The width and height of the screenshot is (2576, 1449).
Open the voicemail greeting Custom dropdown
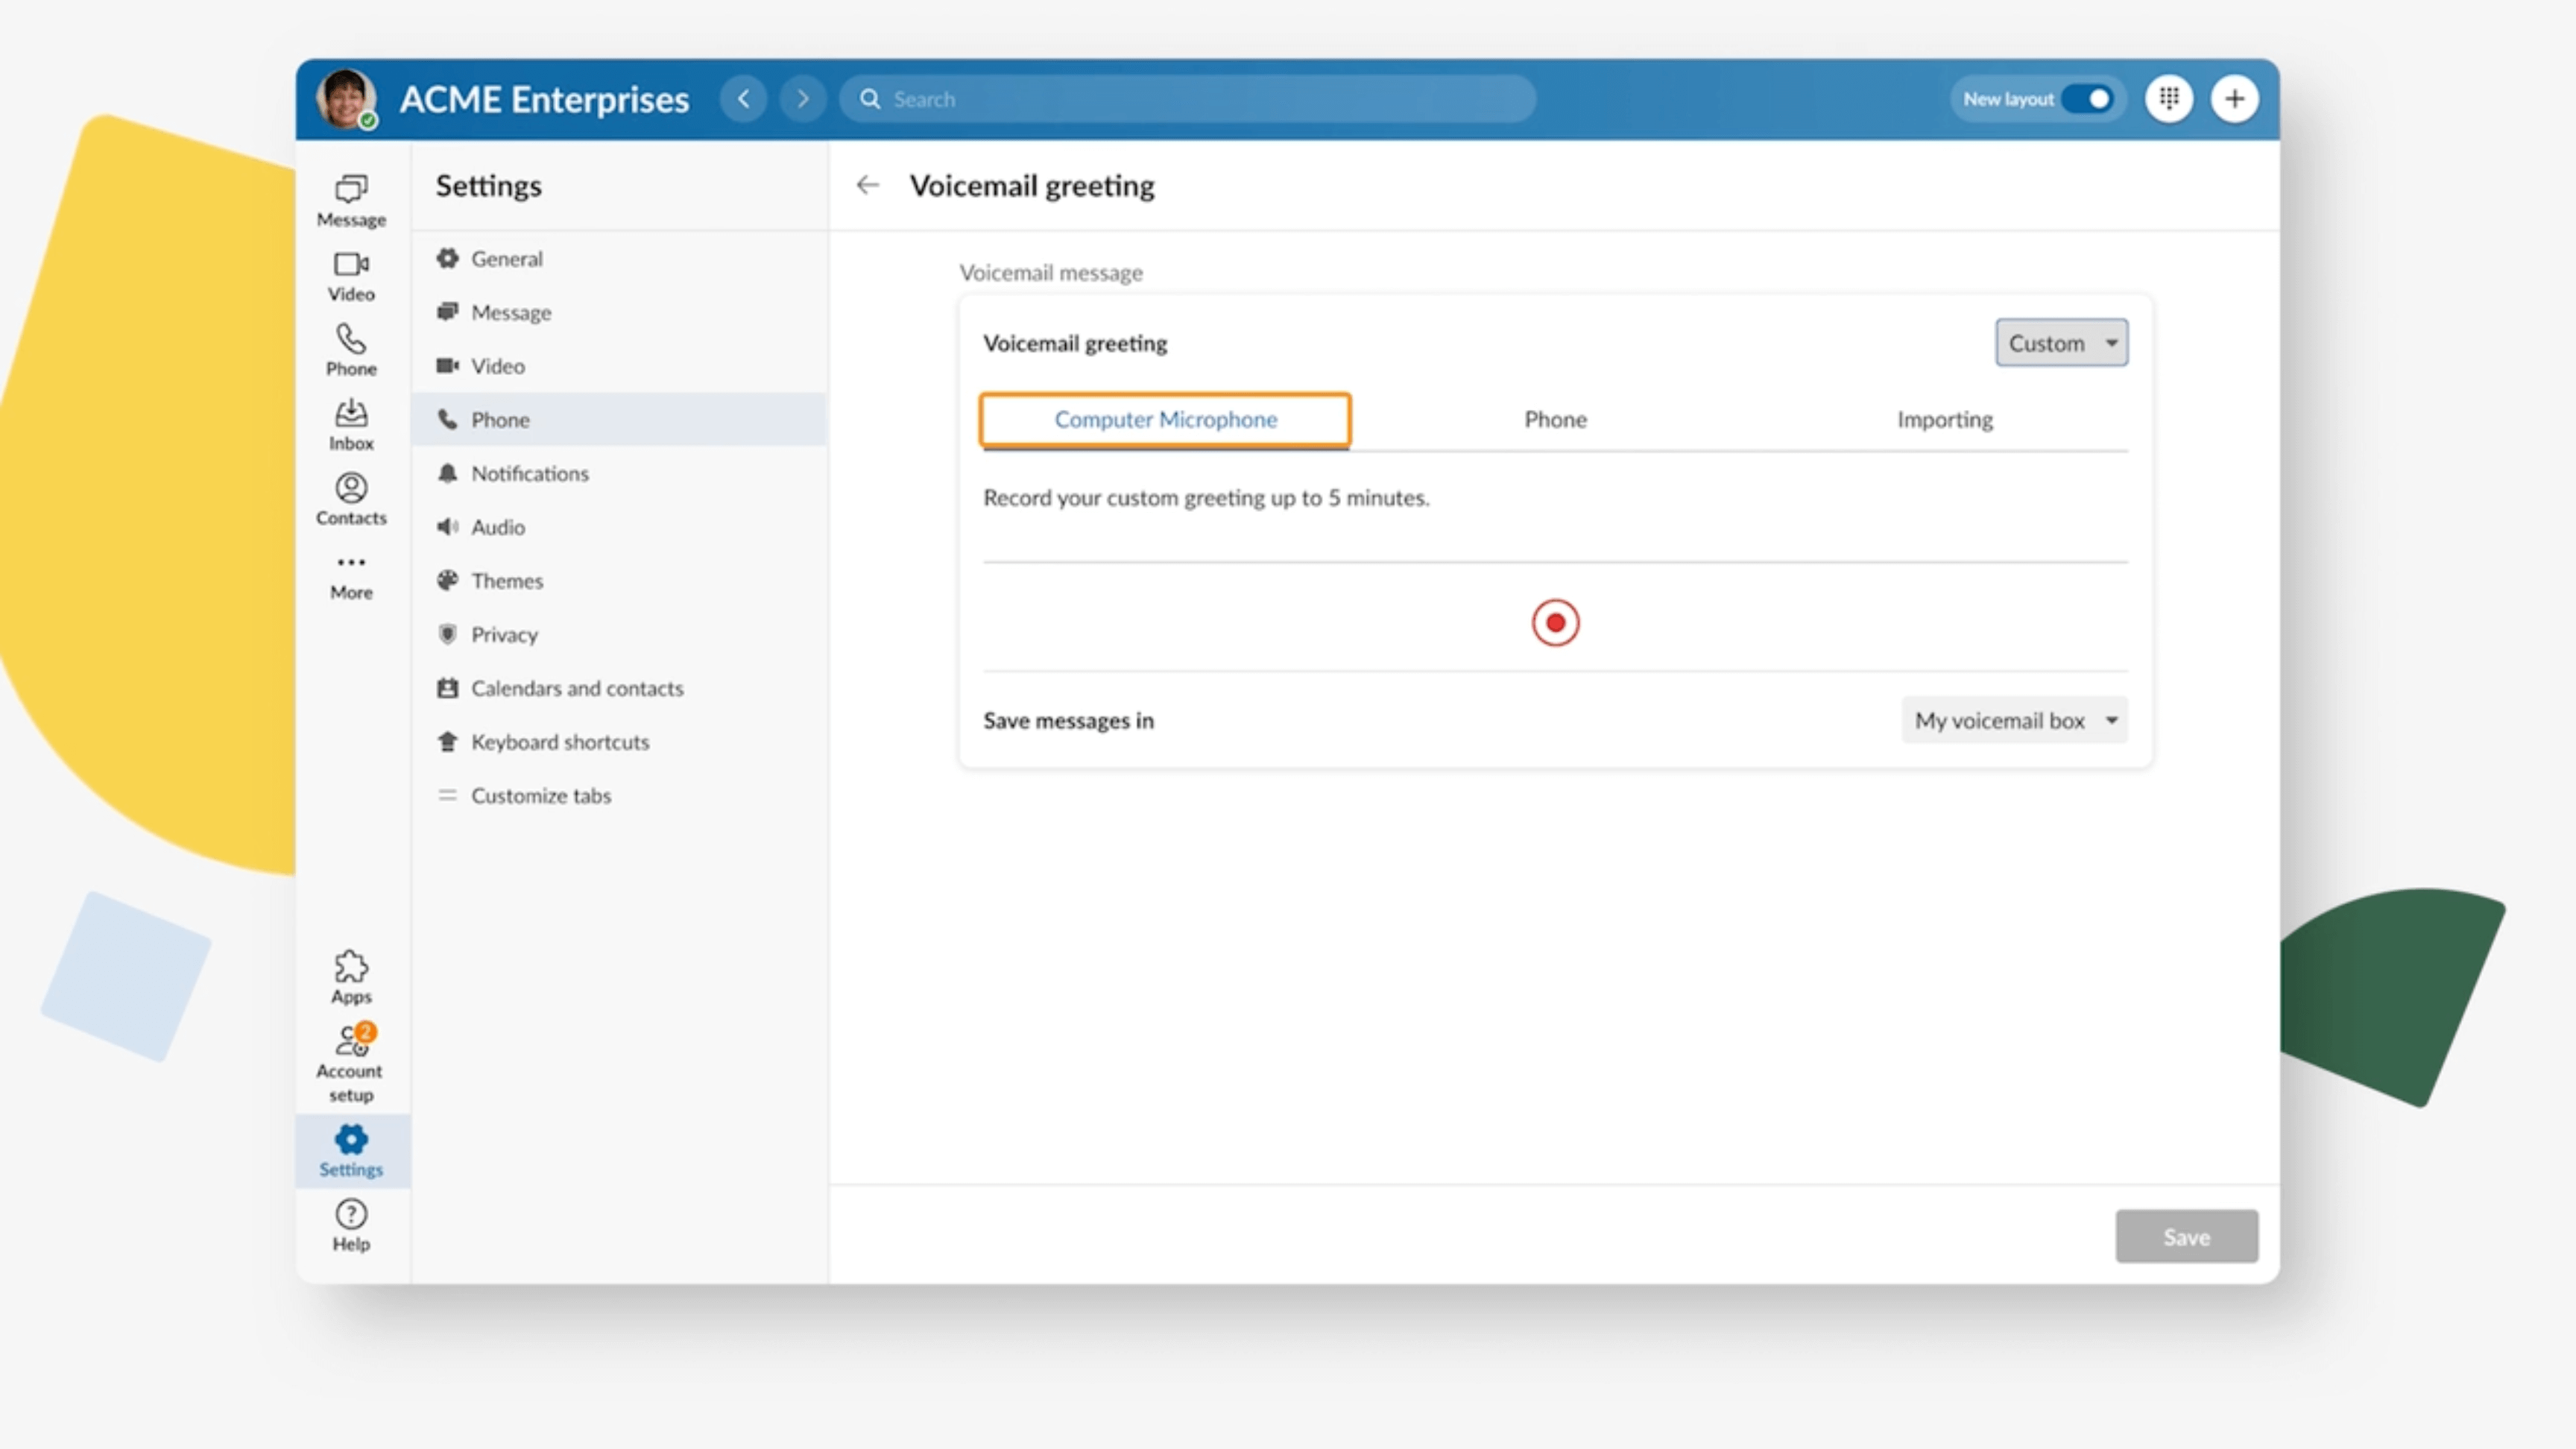pyautogui.click(x=2061, y=342)
